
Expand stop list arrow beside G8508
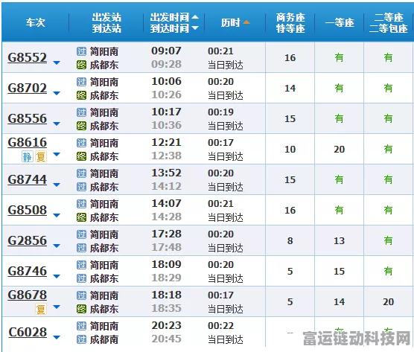(57, 215)
